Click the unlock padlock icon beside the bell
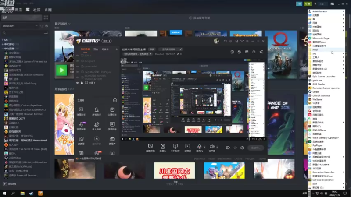Viewport: 351px width, 197px height. 239,52
